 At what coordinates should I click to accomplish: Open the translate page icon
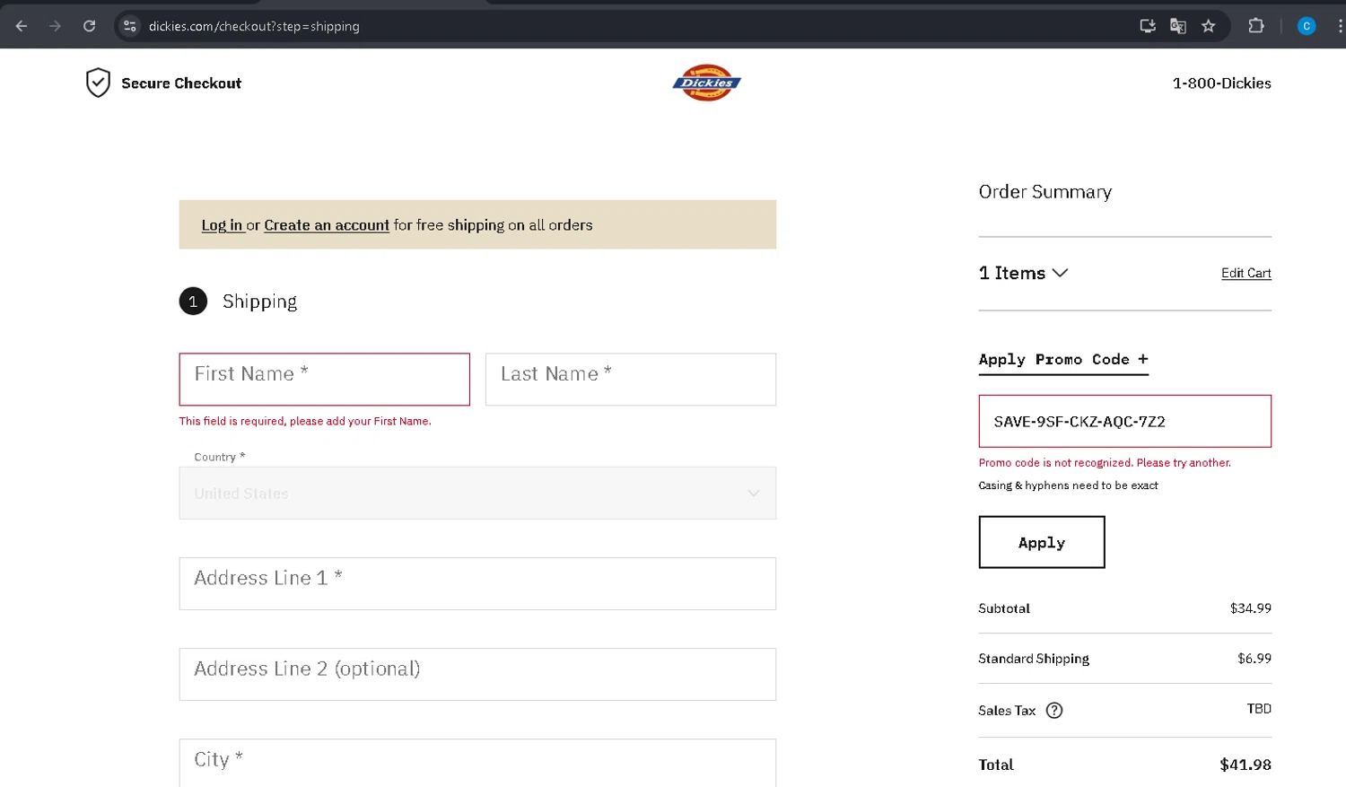[1178, 26]
